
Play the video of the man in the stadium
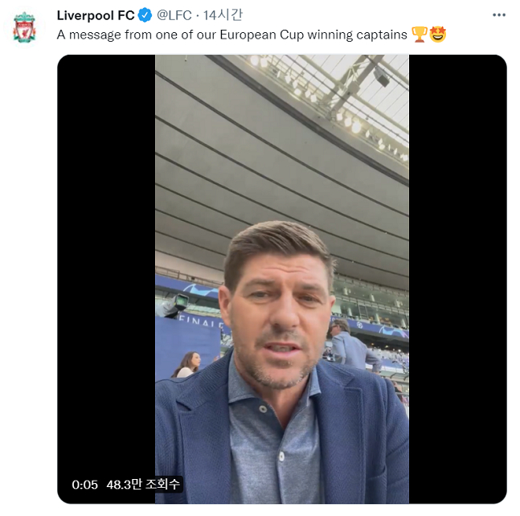(282, 279)
